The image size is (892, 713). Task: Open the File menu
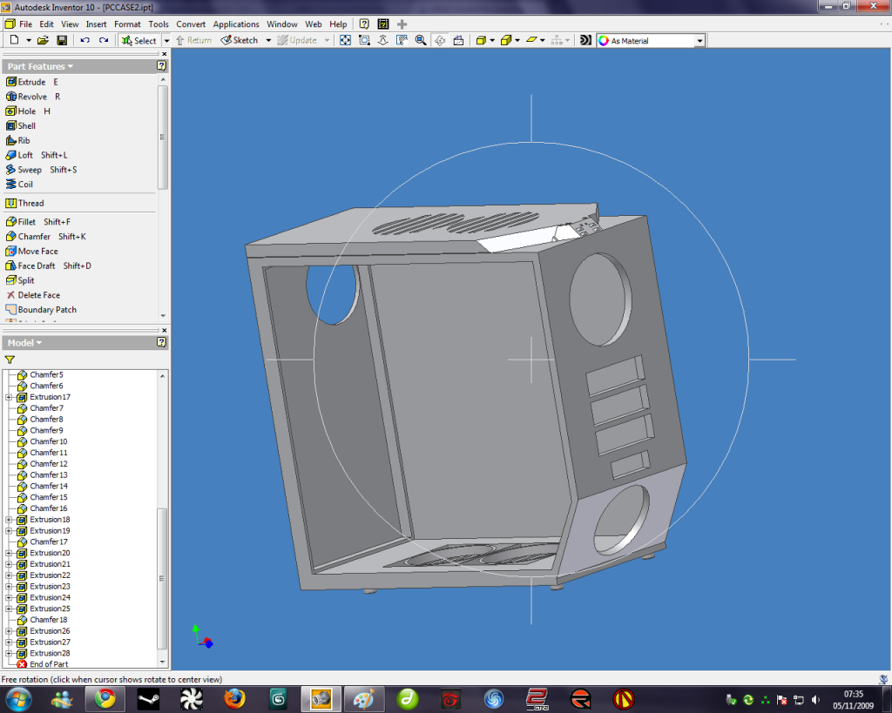[25, 24]
